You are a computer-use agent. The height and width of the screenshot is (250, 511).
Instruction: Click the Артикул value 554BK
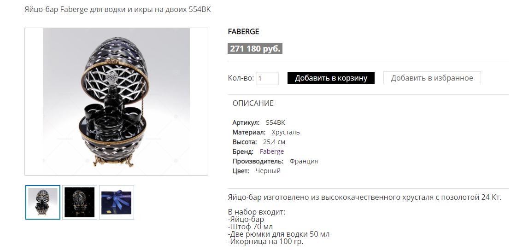[x=276, y=123]
